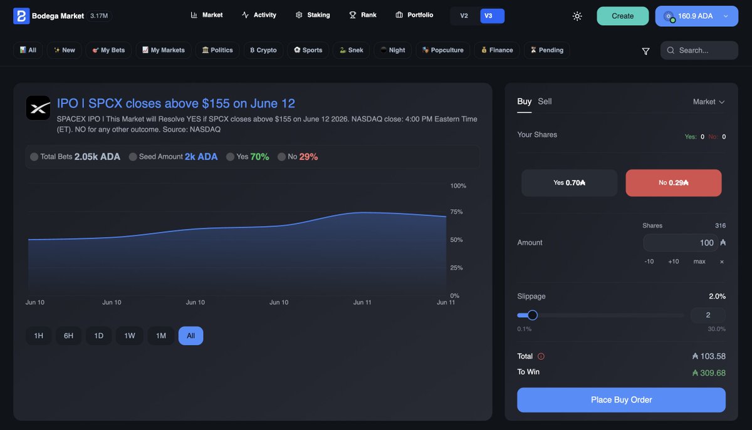752x430 pixels.
Task: Open the filter funnel icon
Action: tap(645, 51)
